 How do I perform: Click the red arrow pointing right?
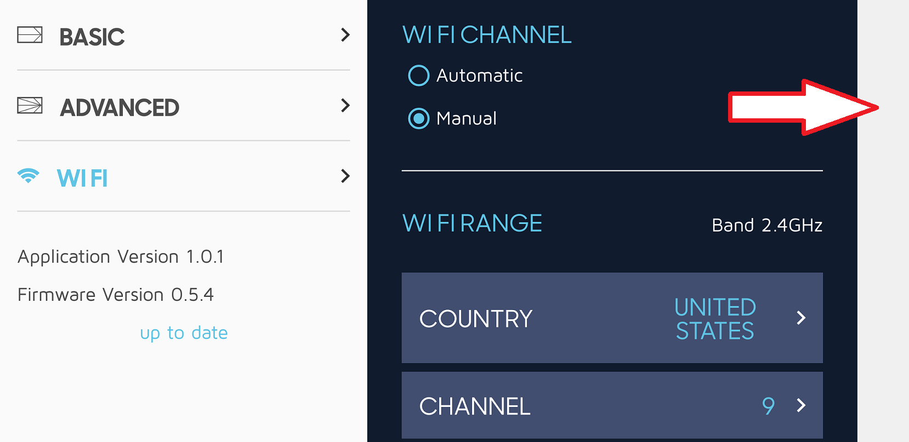point(802,107)
